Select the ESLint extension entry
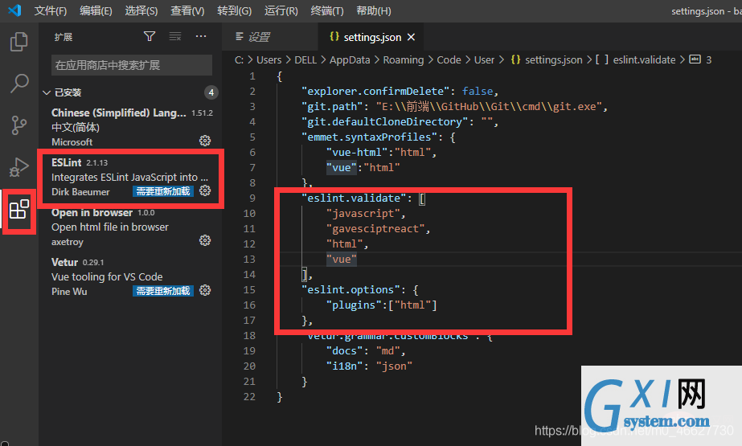Screen dimensions: 742x446 132,177
